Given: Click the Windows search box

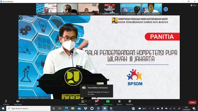Looking at the screenshot, I should [28, 108].
